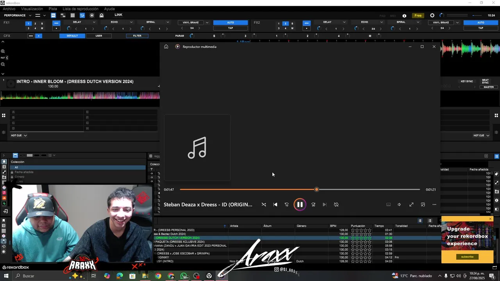The height and width of the screenshot is (281, 500).
Task: Toggle the FX panel icon in toolbar
Action: 53,15
